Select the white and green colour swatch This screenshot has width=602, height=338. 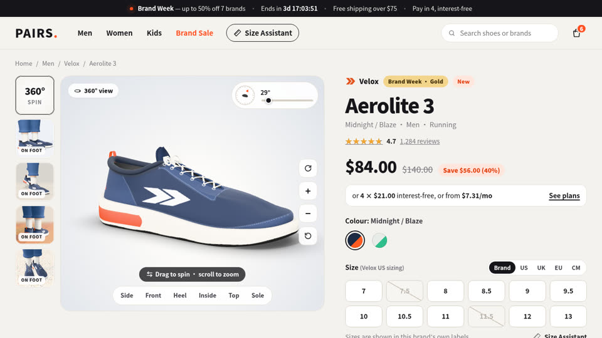pos(379,240)
